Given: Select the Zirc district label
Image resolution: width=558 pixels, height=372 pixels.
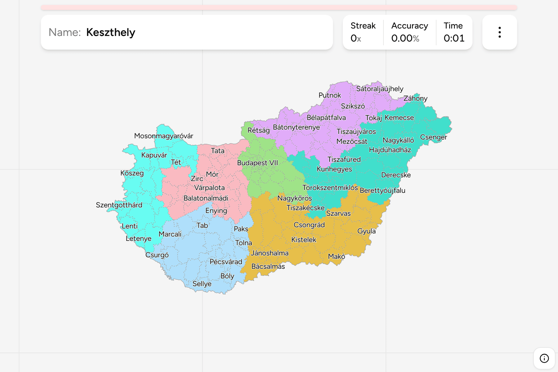Looking at the screenshot, I should point(197,179).
